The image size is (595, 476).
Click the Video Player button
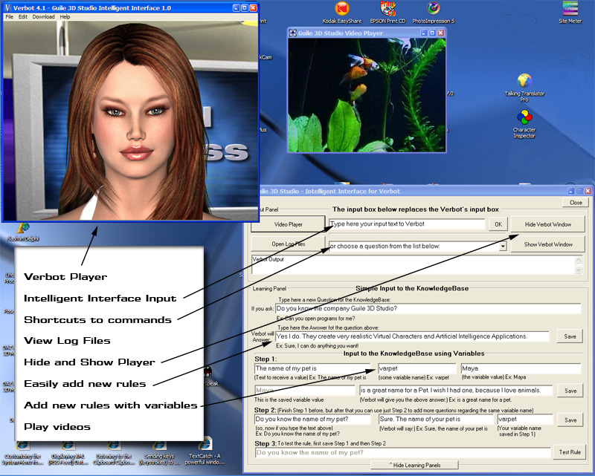pos(288,224)
